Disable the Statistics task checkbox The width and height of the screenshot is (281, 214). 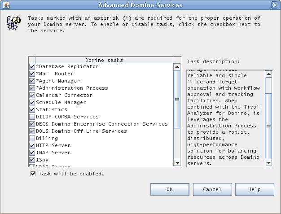(x=32, y=109)
